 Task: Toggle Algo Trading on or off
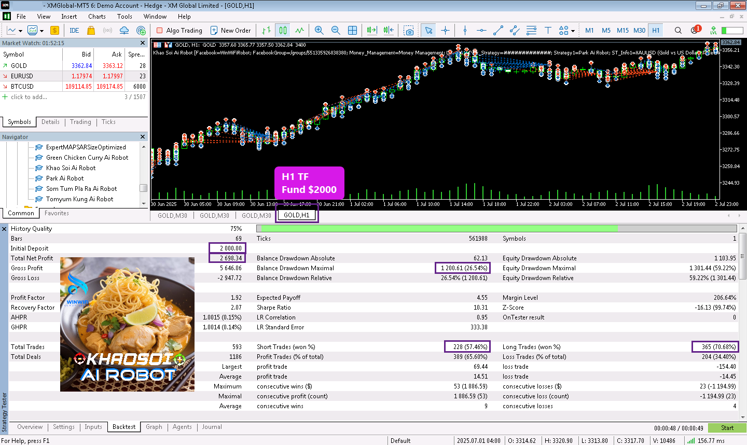pos(179,31)
